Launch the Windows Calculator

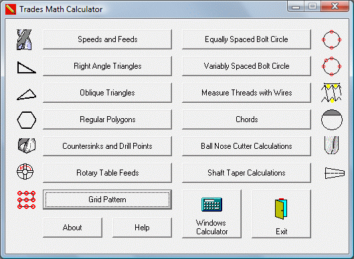tap(211, 214)
